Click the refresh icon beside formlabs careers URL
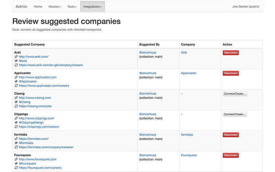275x172 pixels. pos(16,147)
